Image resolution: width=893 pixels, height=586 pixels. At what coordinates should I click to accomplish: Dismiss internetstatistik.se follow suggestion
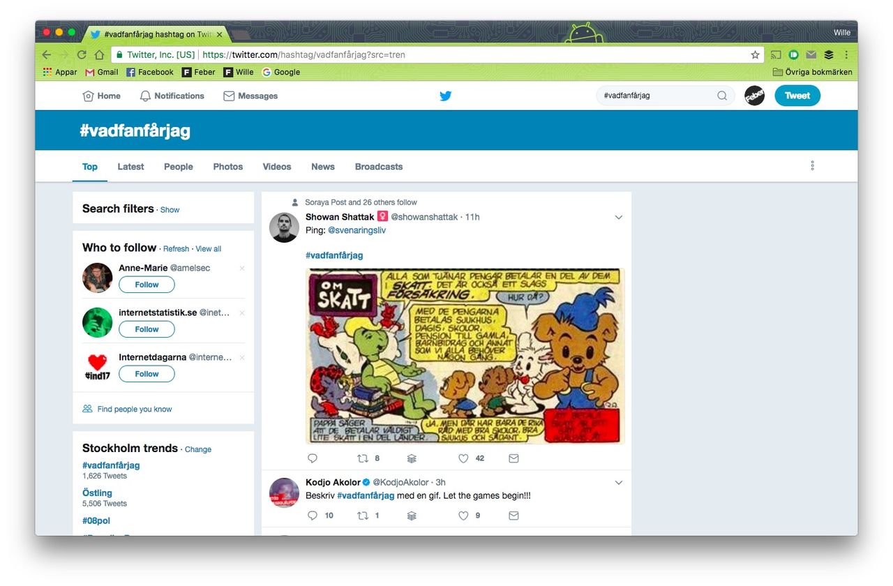click(x=241, y=313)
